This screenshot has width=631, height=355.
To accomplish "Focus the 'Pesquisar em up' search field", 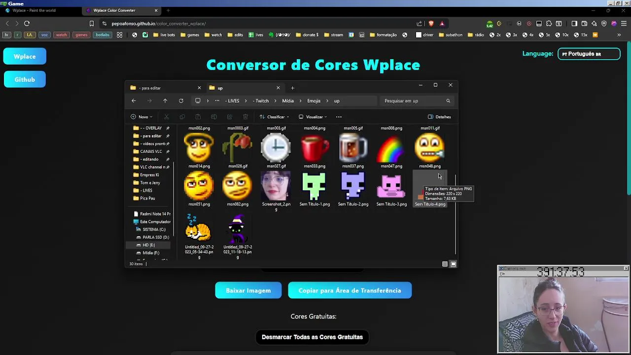I will point(417,101).
